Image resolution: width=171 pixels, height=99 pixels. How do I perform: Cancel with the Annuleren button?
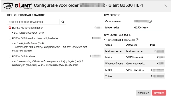click(143, 93)
